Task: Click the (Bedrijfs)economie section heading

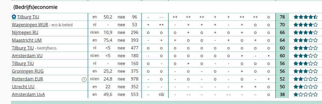Action: [35, 7]
